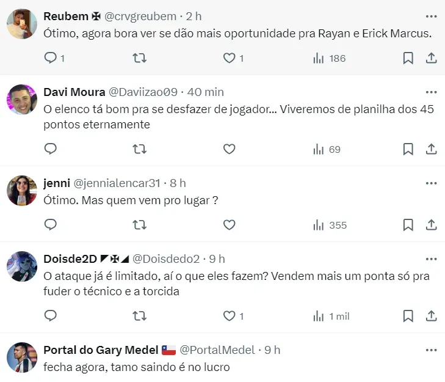Open Doisde2D's profile picture
Image resolution: width=445 pixels, height=382 pixels.
tap(22, 266)
